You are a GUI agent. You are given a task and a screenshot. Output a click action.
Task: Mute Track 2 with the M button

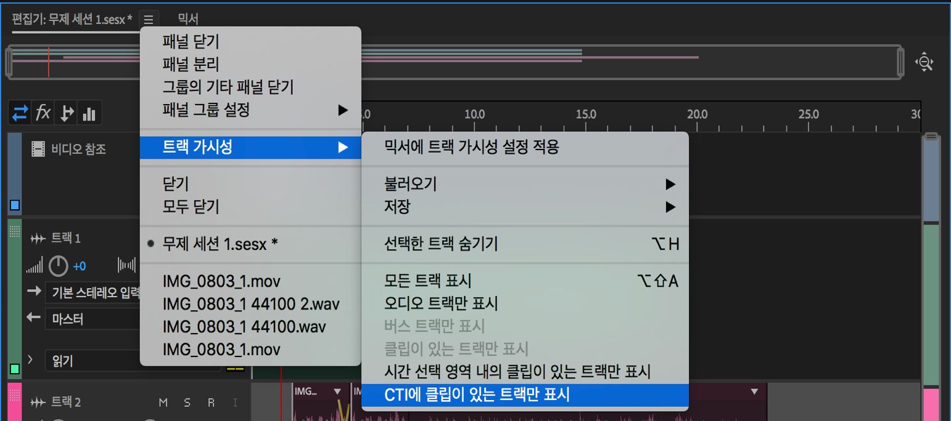[x=163, y=401]
